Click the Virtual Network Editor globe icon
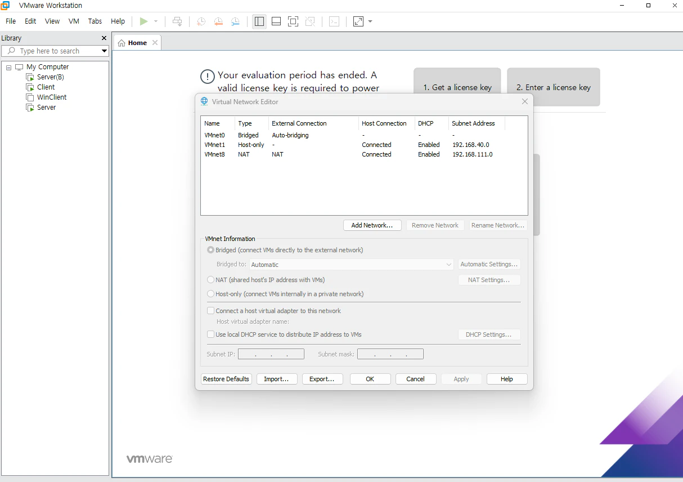683x482 pixels. coord(204,101)
